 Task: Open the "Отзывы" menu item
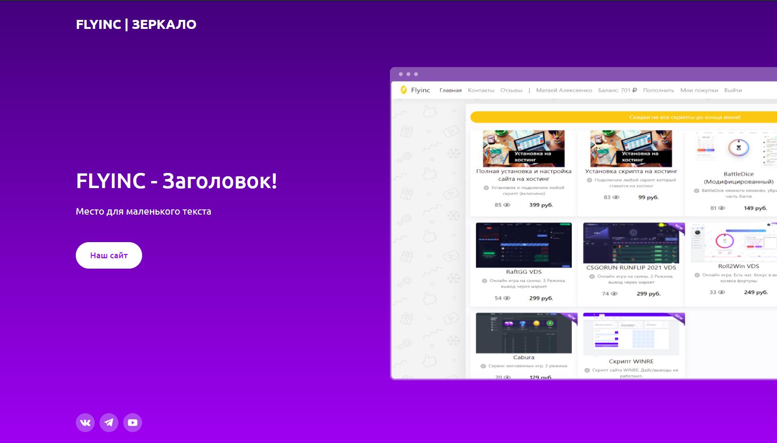[511, 90]
